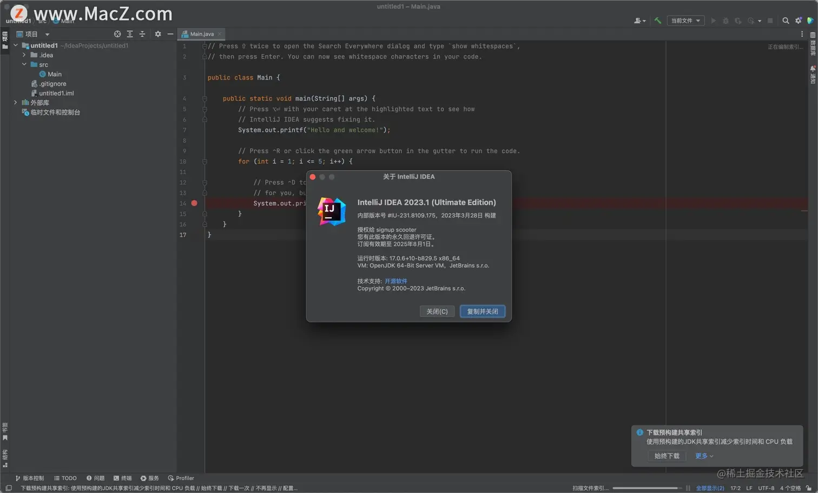
Task: Open the 版本控制 tool window tab
Action: point(29,478)
